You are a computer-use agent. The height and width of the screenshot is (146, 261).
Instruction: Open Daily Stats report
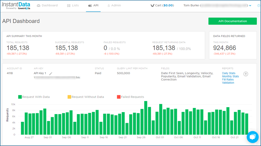click(228, 73)
